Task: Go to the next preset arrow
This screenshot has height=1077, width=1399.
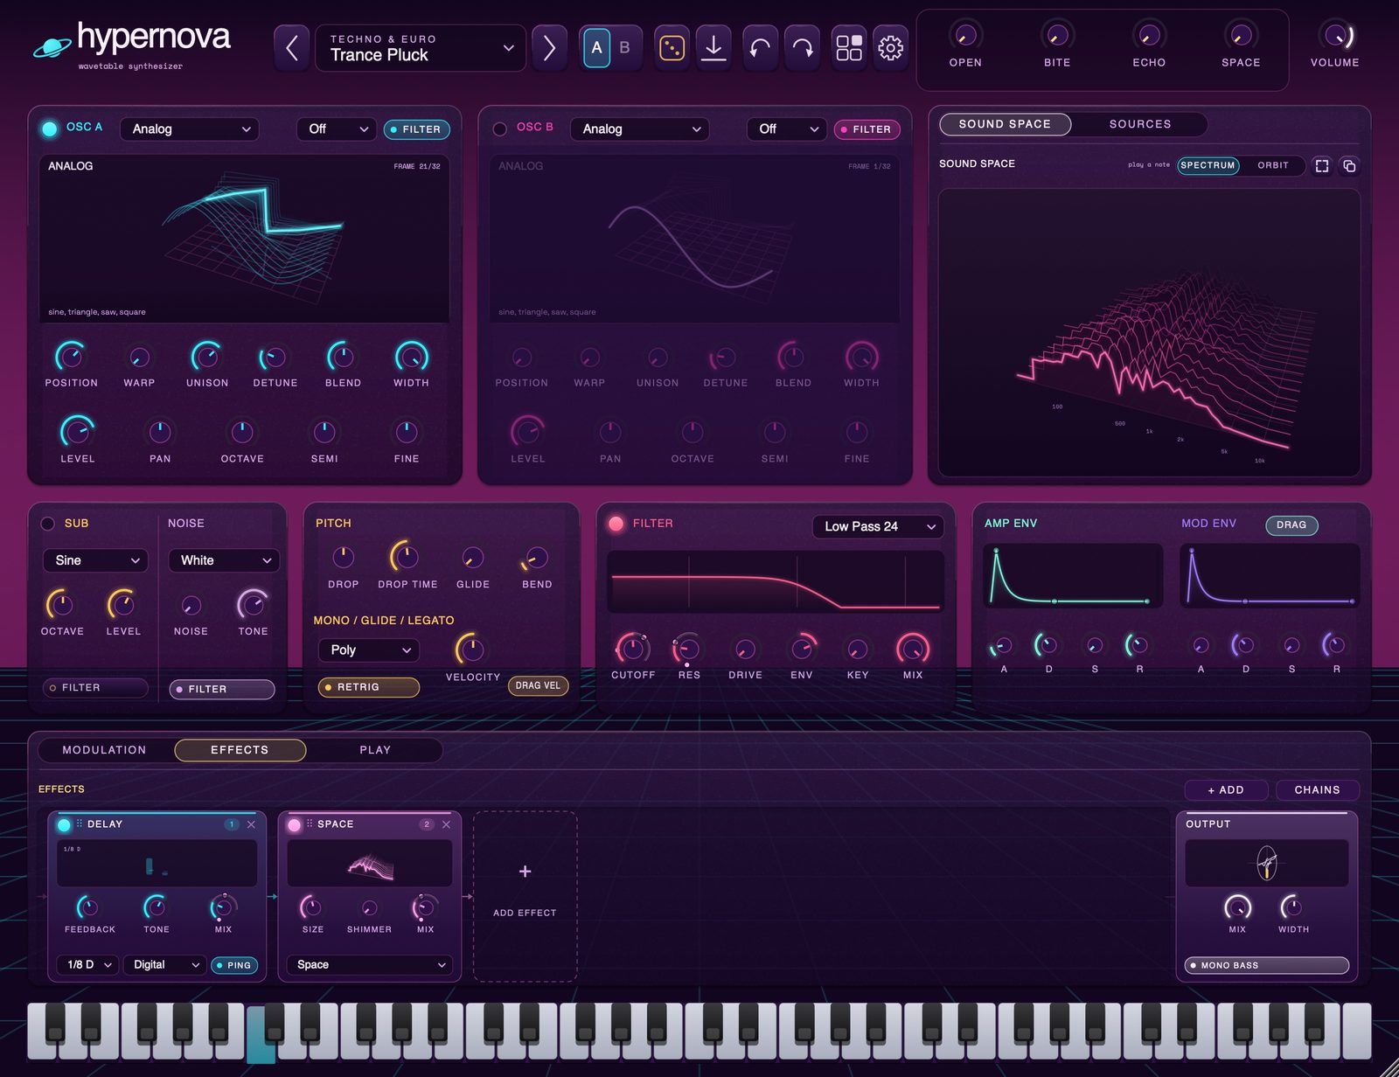Action: [549, 47]
